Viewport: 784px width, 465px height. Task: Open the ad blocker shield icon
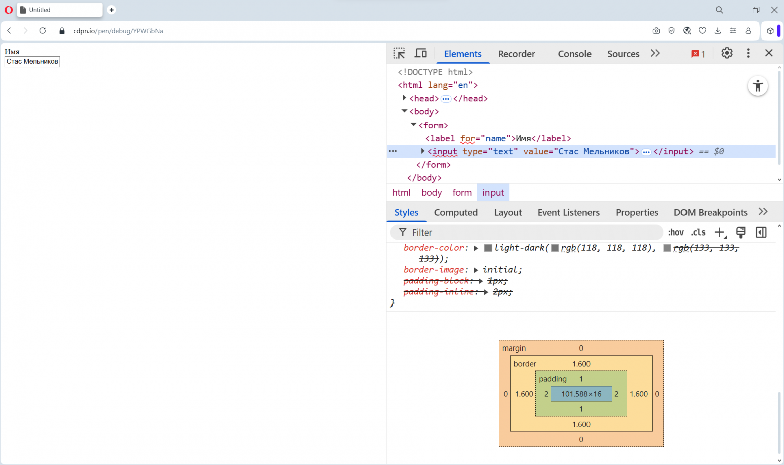tap(671, 31)
